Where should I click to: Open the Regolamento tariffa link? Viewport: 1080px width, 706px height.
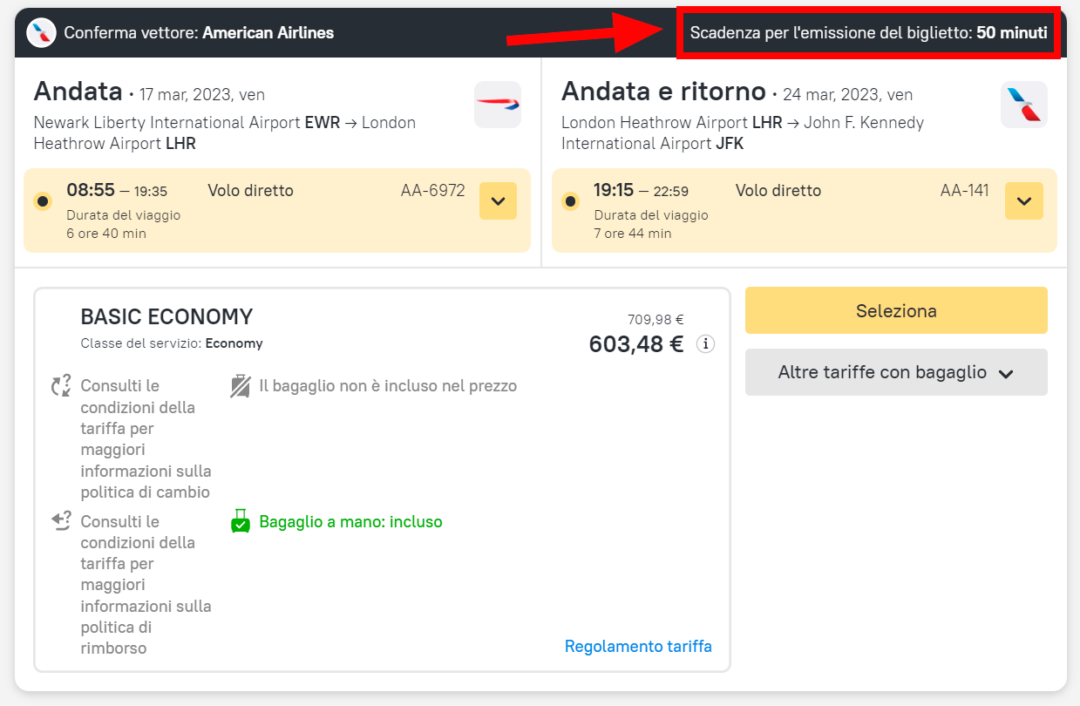(638, 647)
